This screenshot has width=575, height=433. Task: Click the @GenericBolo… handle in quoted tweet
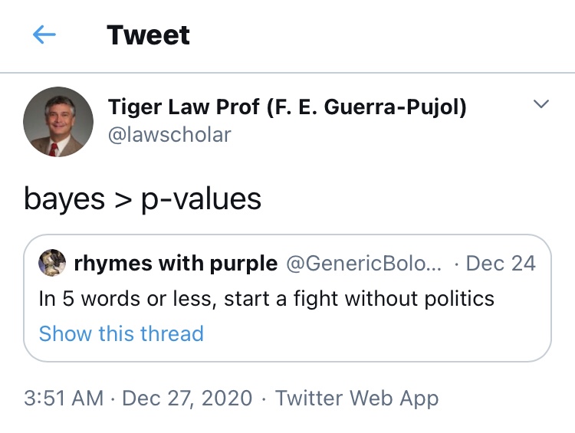point(363,264)
